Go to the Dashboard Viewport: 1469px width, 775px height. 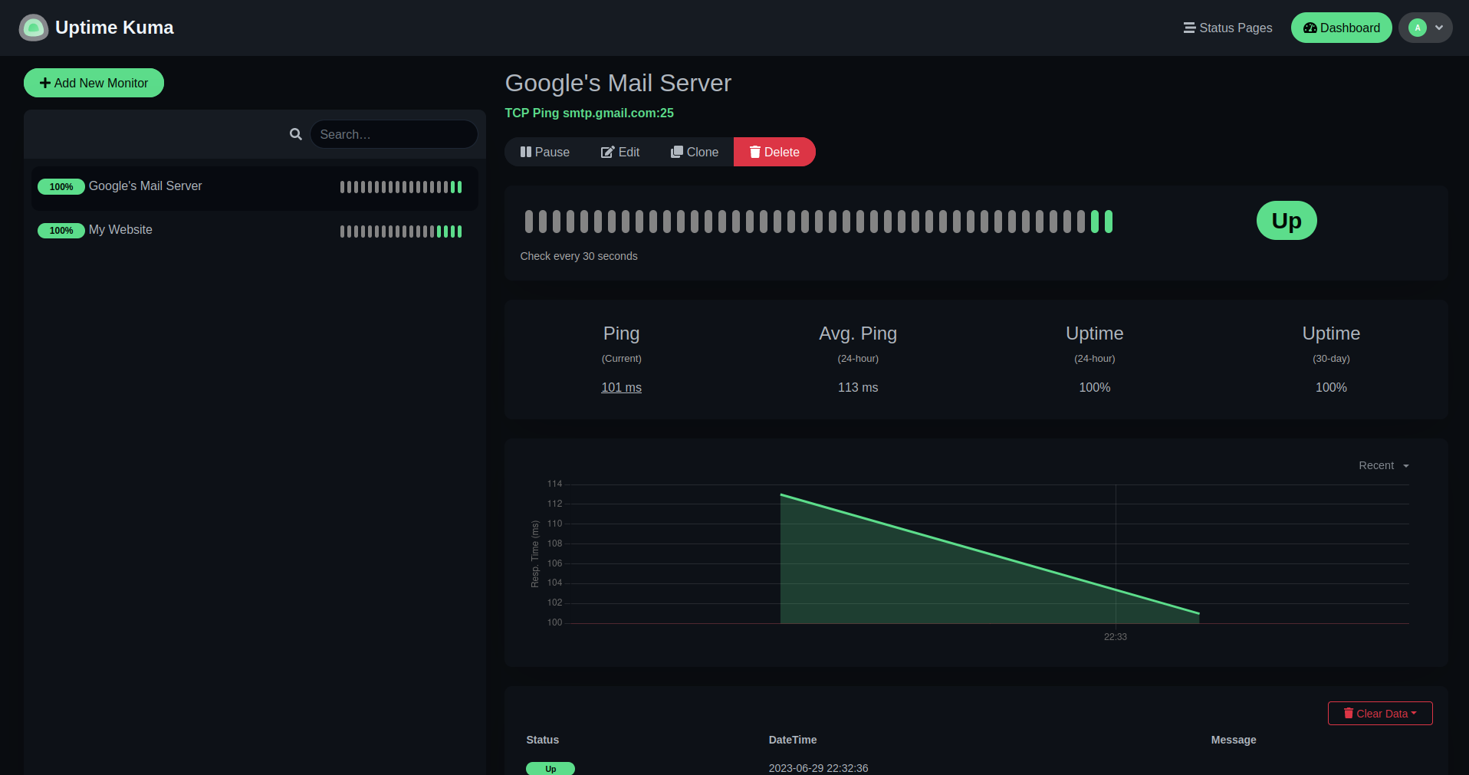(1341, 28)
